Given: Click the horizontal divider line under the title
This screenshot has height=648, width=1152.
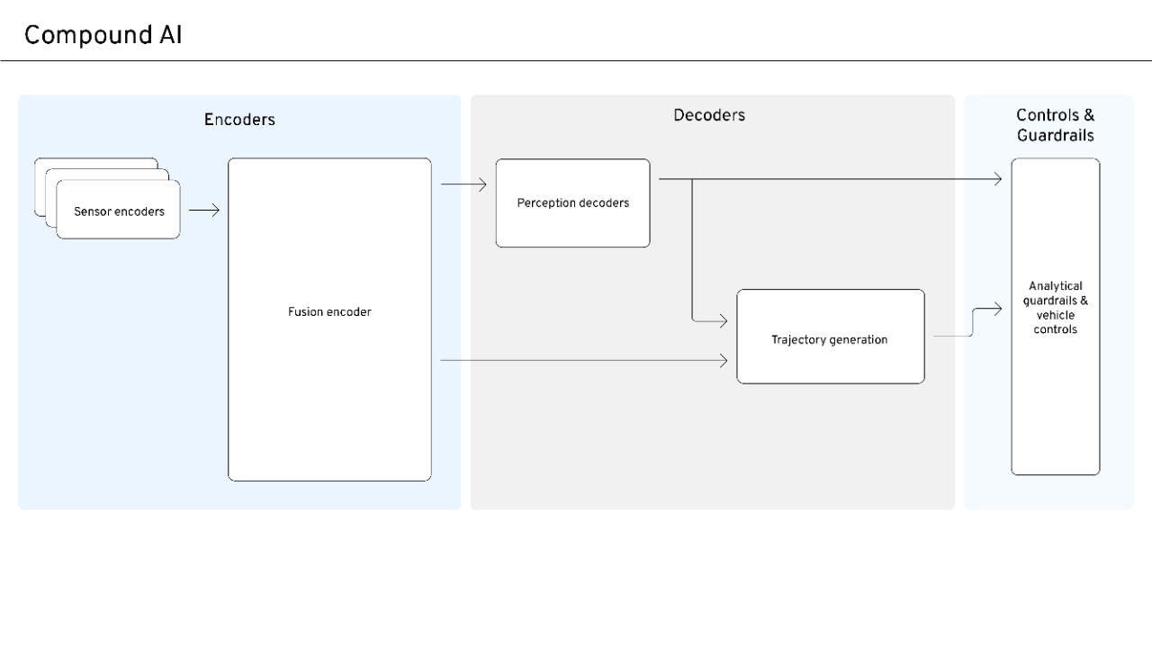Looking at the screenshot, I should pyautogui.click(x=576, y=61).
